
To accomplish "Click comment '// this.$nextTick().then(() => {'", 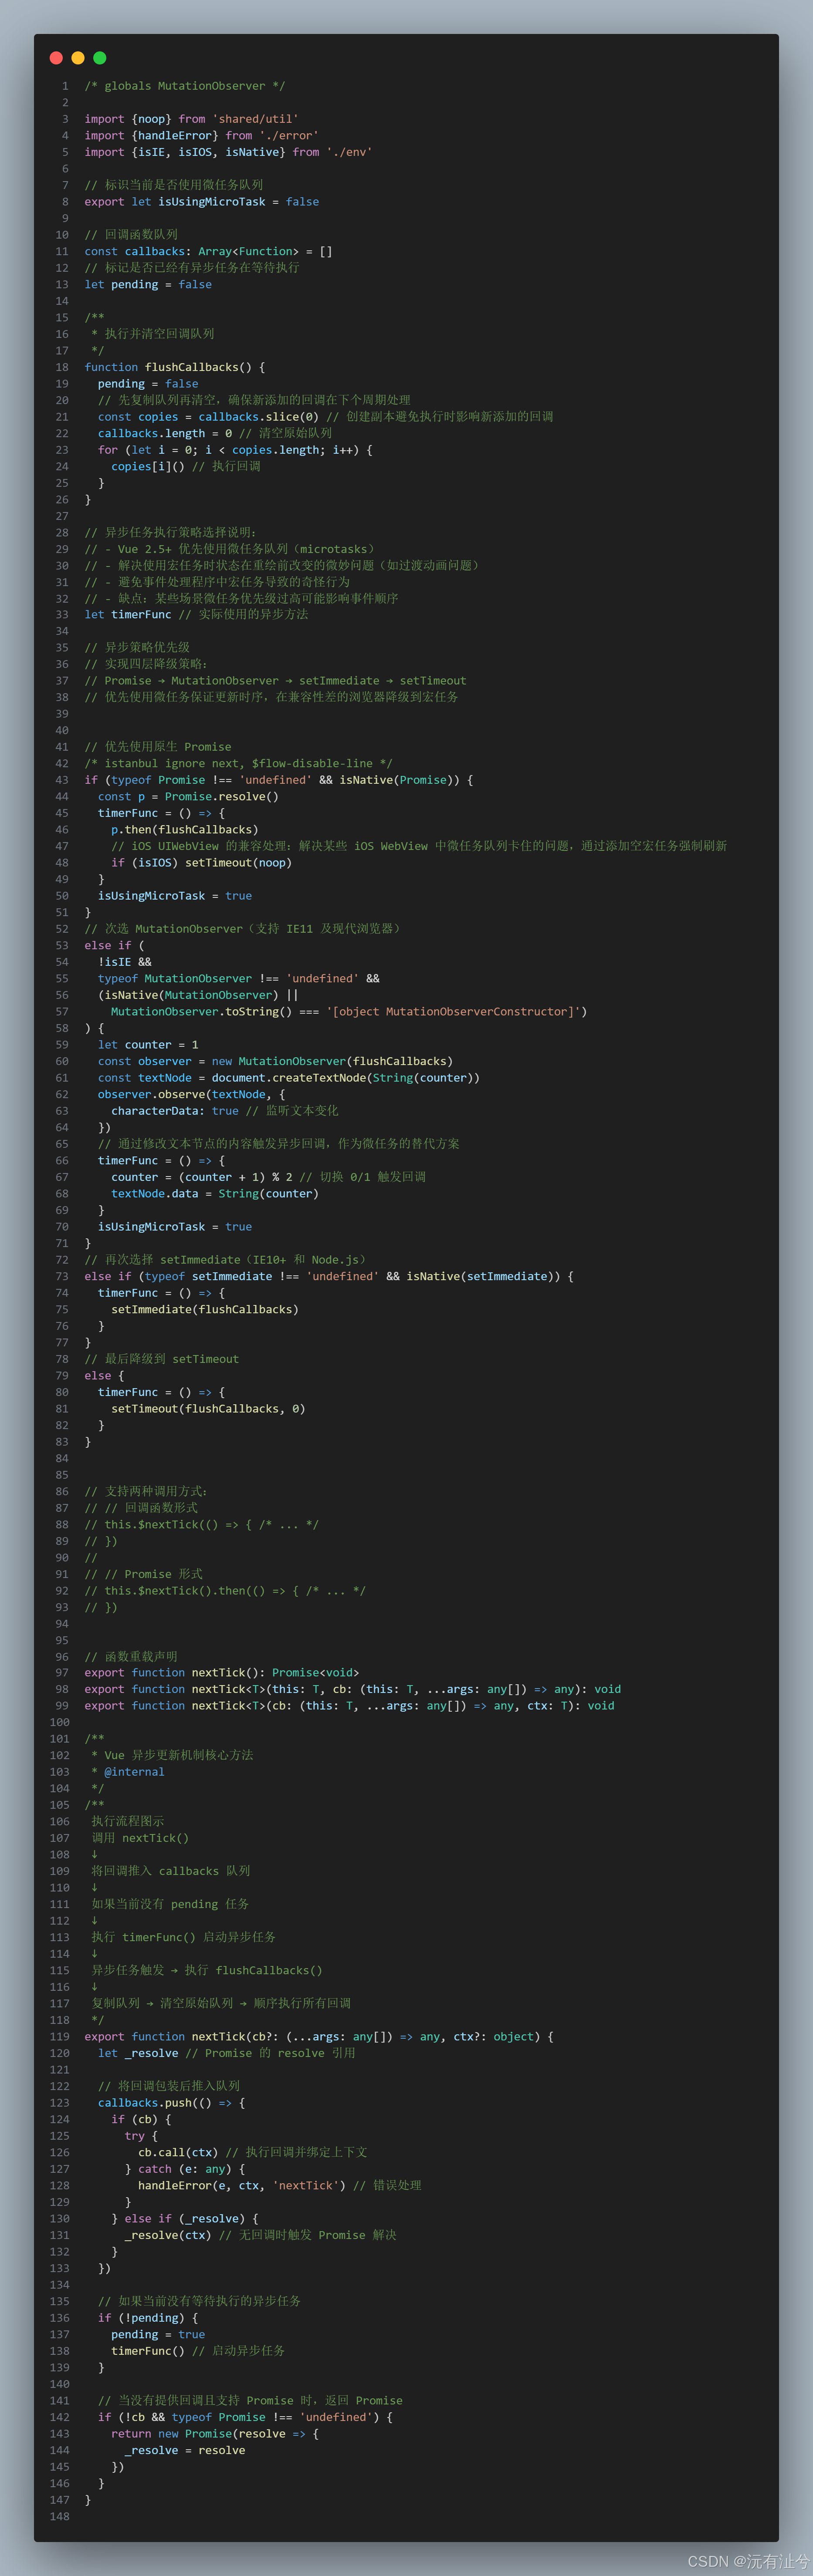I will click(225, 1591).
